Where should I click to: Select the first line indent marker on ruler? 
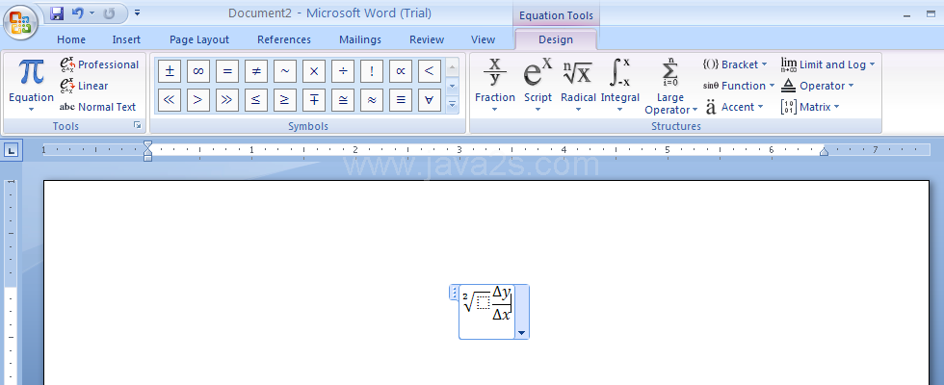[147, 145]
